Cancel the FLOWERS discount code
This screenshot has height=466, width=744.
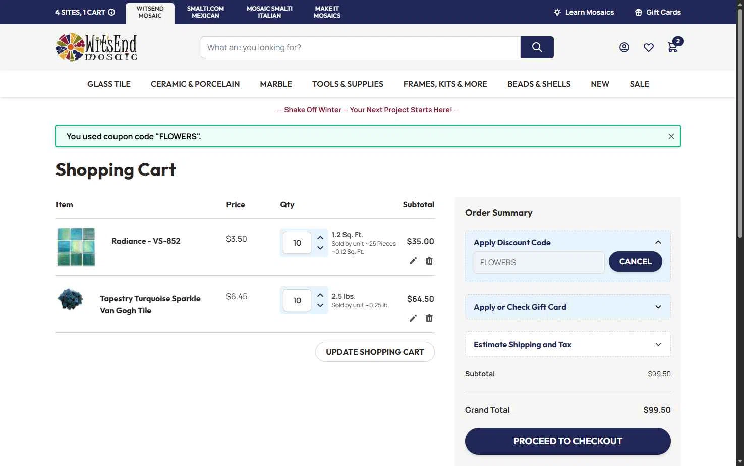[x=636, y=261]
